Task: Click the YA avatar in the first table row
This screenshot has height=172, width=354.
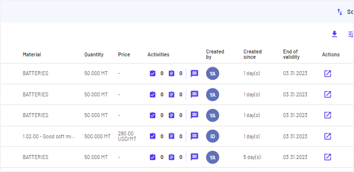Action: coord(213,73)
